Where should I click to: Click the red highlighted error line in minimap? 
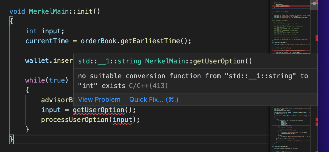291,6
